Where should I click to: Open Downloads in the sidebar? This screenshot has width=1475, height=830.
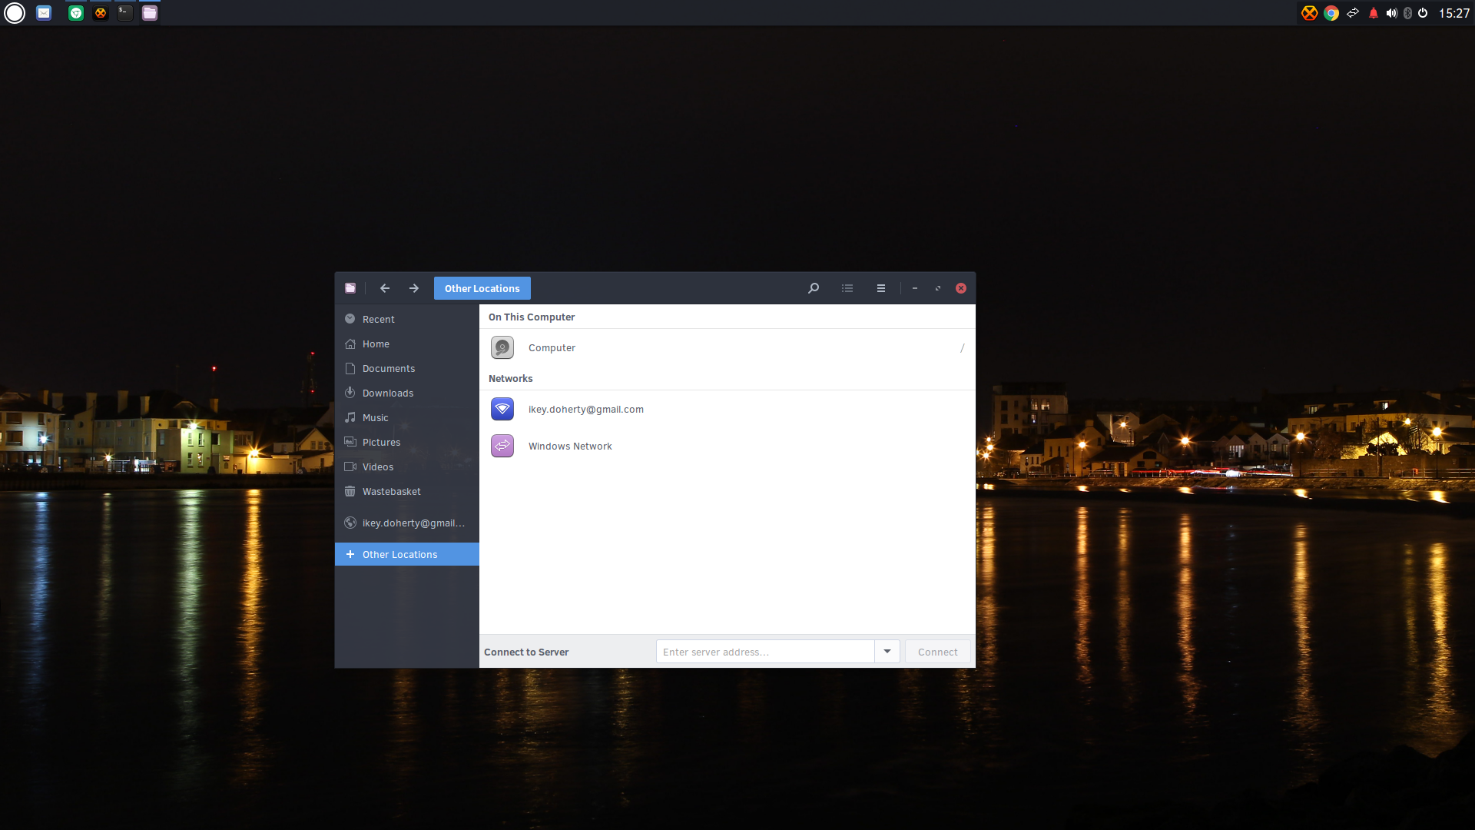coord(407,393)
